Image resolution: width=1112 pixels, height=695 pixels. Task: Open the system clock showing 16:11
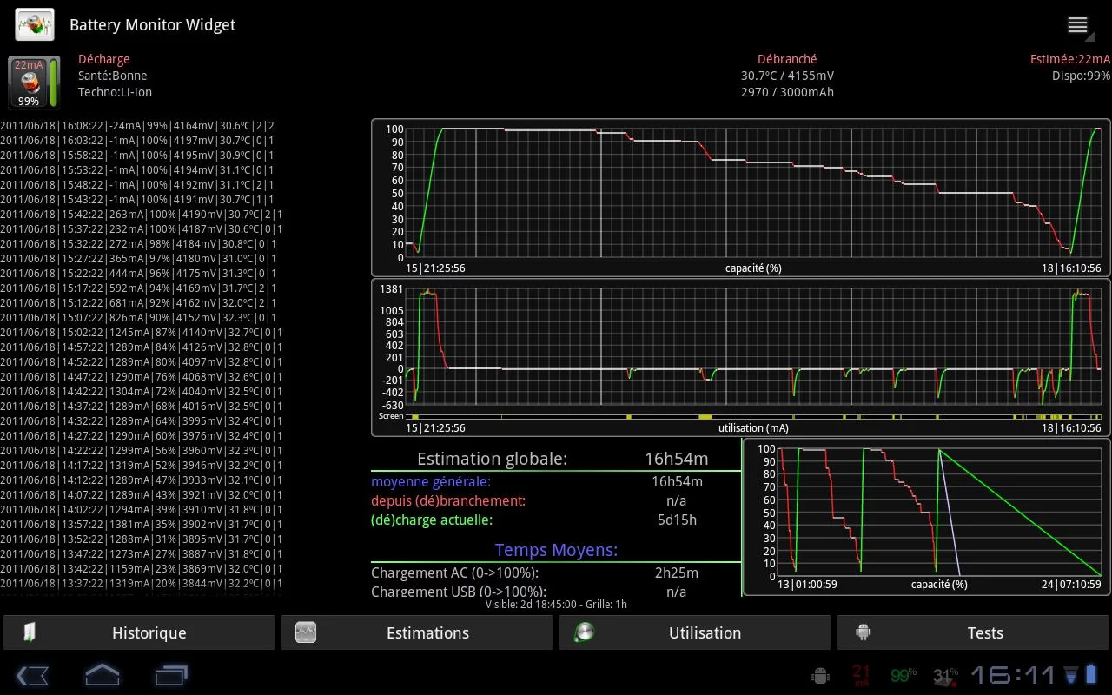(1013, 675)
